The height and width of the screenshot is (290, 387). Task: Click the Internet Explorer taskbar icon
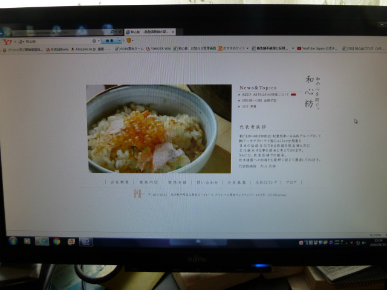(41, 240)
